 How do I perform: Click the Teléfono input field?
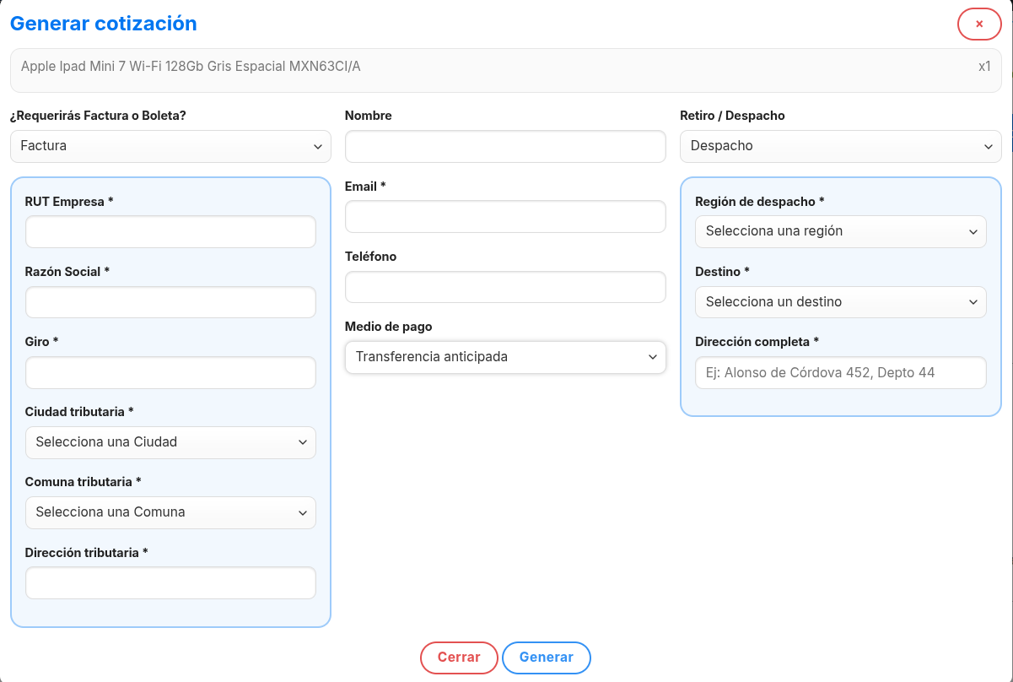(x=505, y=287)
